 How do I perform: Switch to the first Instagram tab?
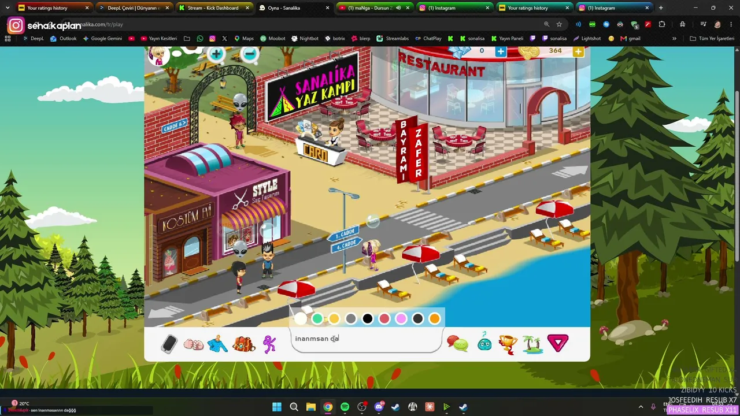pyautogui.click(x=454, y=8)
